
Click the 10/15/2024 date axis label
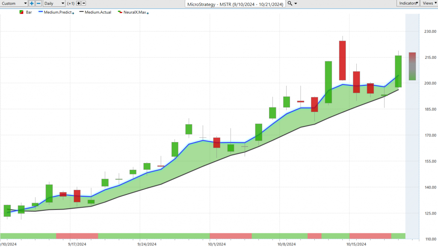pos(356,244)
